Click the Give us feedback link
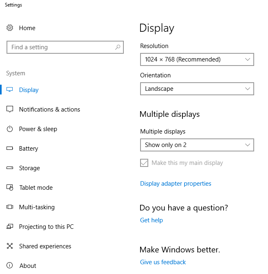The image size is (268, 274). (163, 262)
